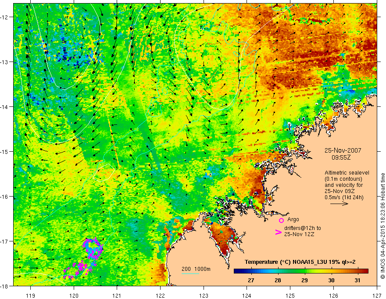
Task: Click the IMOS copyright vertical text
Action: click(x=382, y=226)
